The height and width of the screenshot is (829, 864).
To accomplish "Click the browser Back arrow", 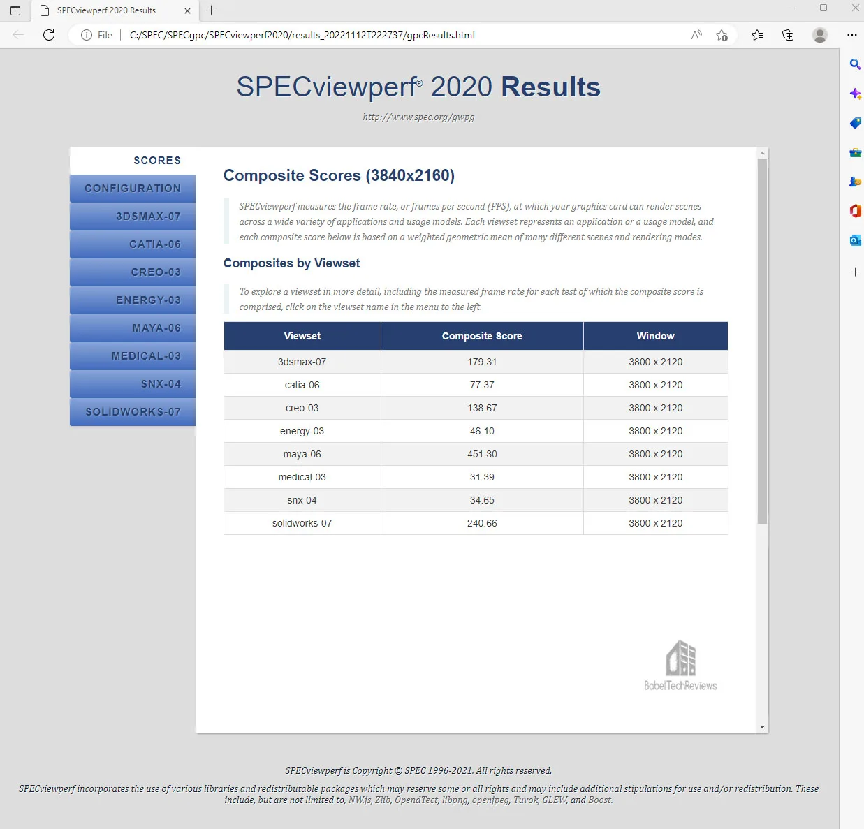I will pyautogui.click(x=18, y=35).
